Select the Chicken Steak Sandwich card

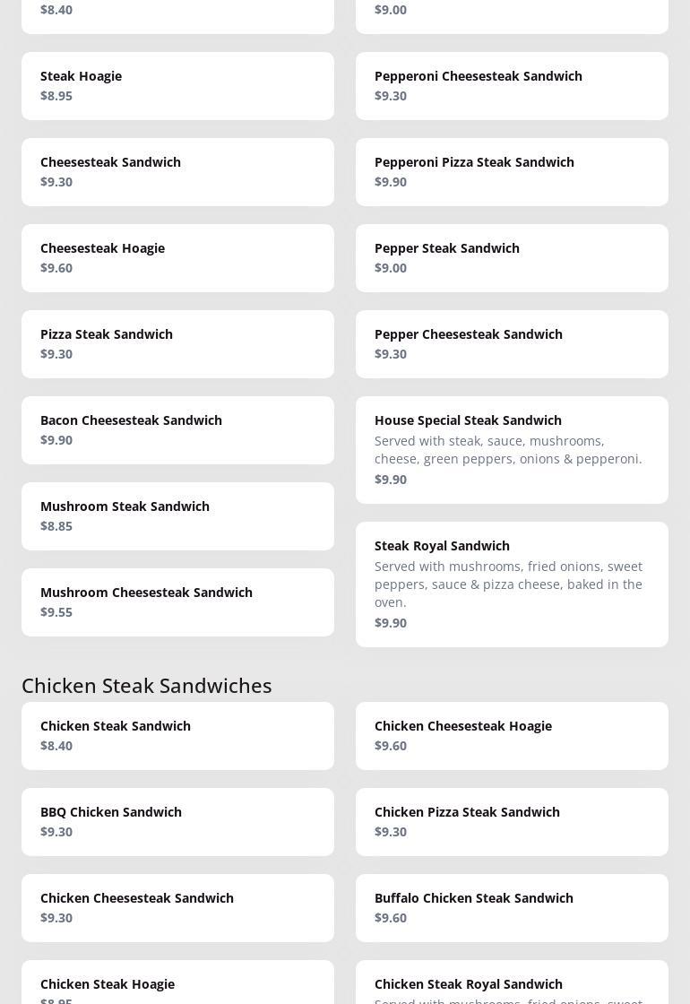177,736
